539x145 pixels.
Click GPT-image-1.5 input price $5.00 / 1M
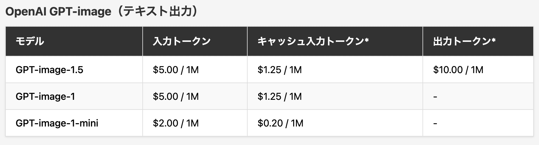(x=176, y=70)
